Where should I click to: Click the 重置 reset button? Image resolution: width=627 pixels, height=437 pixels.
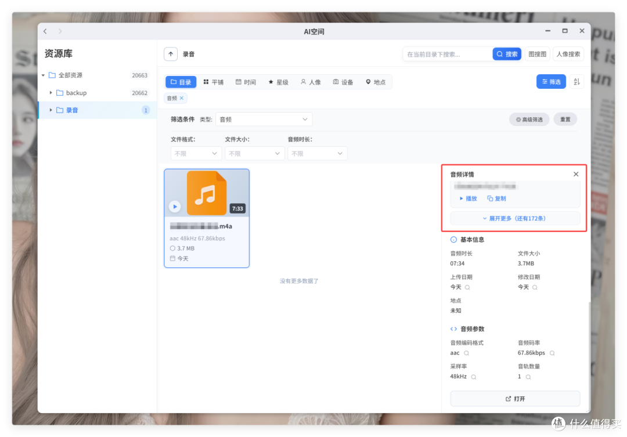(x=565, y=120)
